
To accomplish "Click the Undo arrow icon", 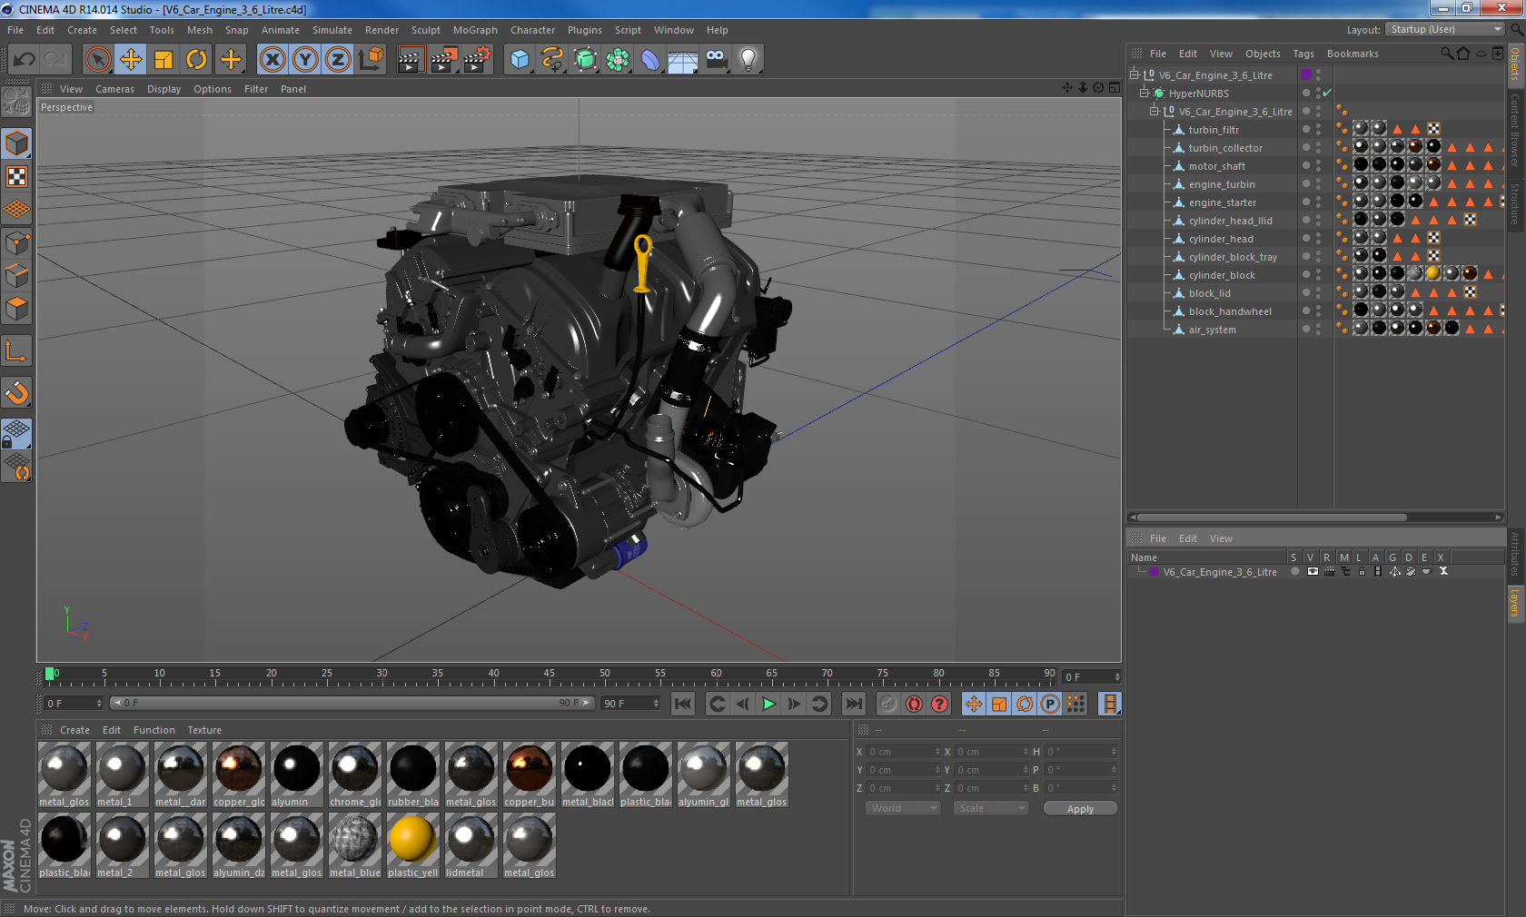I will point(24,60).
